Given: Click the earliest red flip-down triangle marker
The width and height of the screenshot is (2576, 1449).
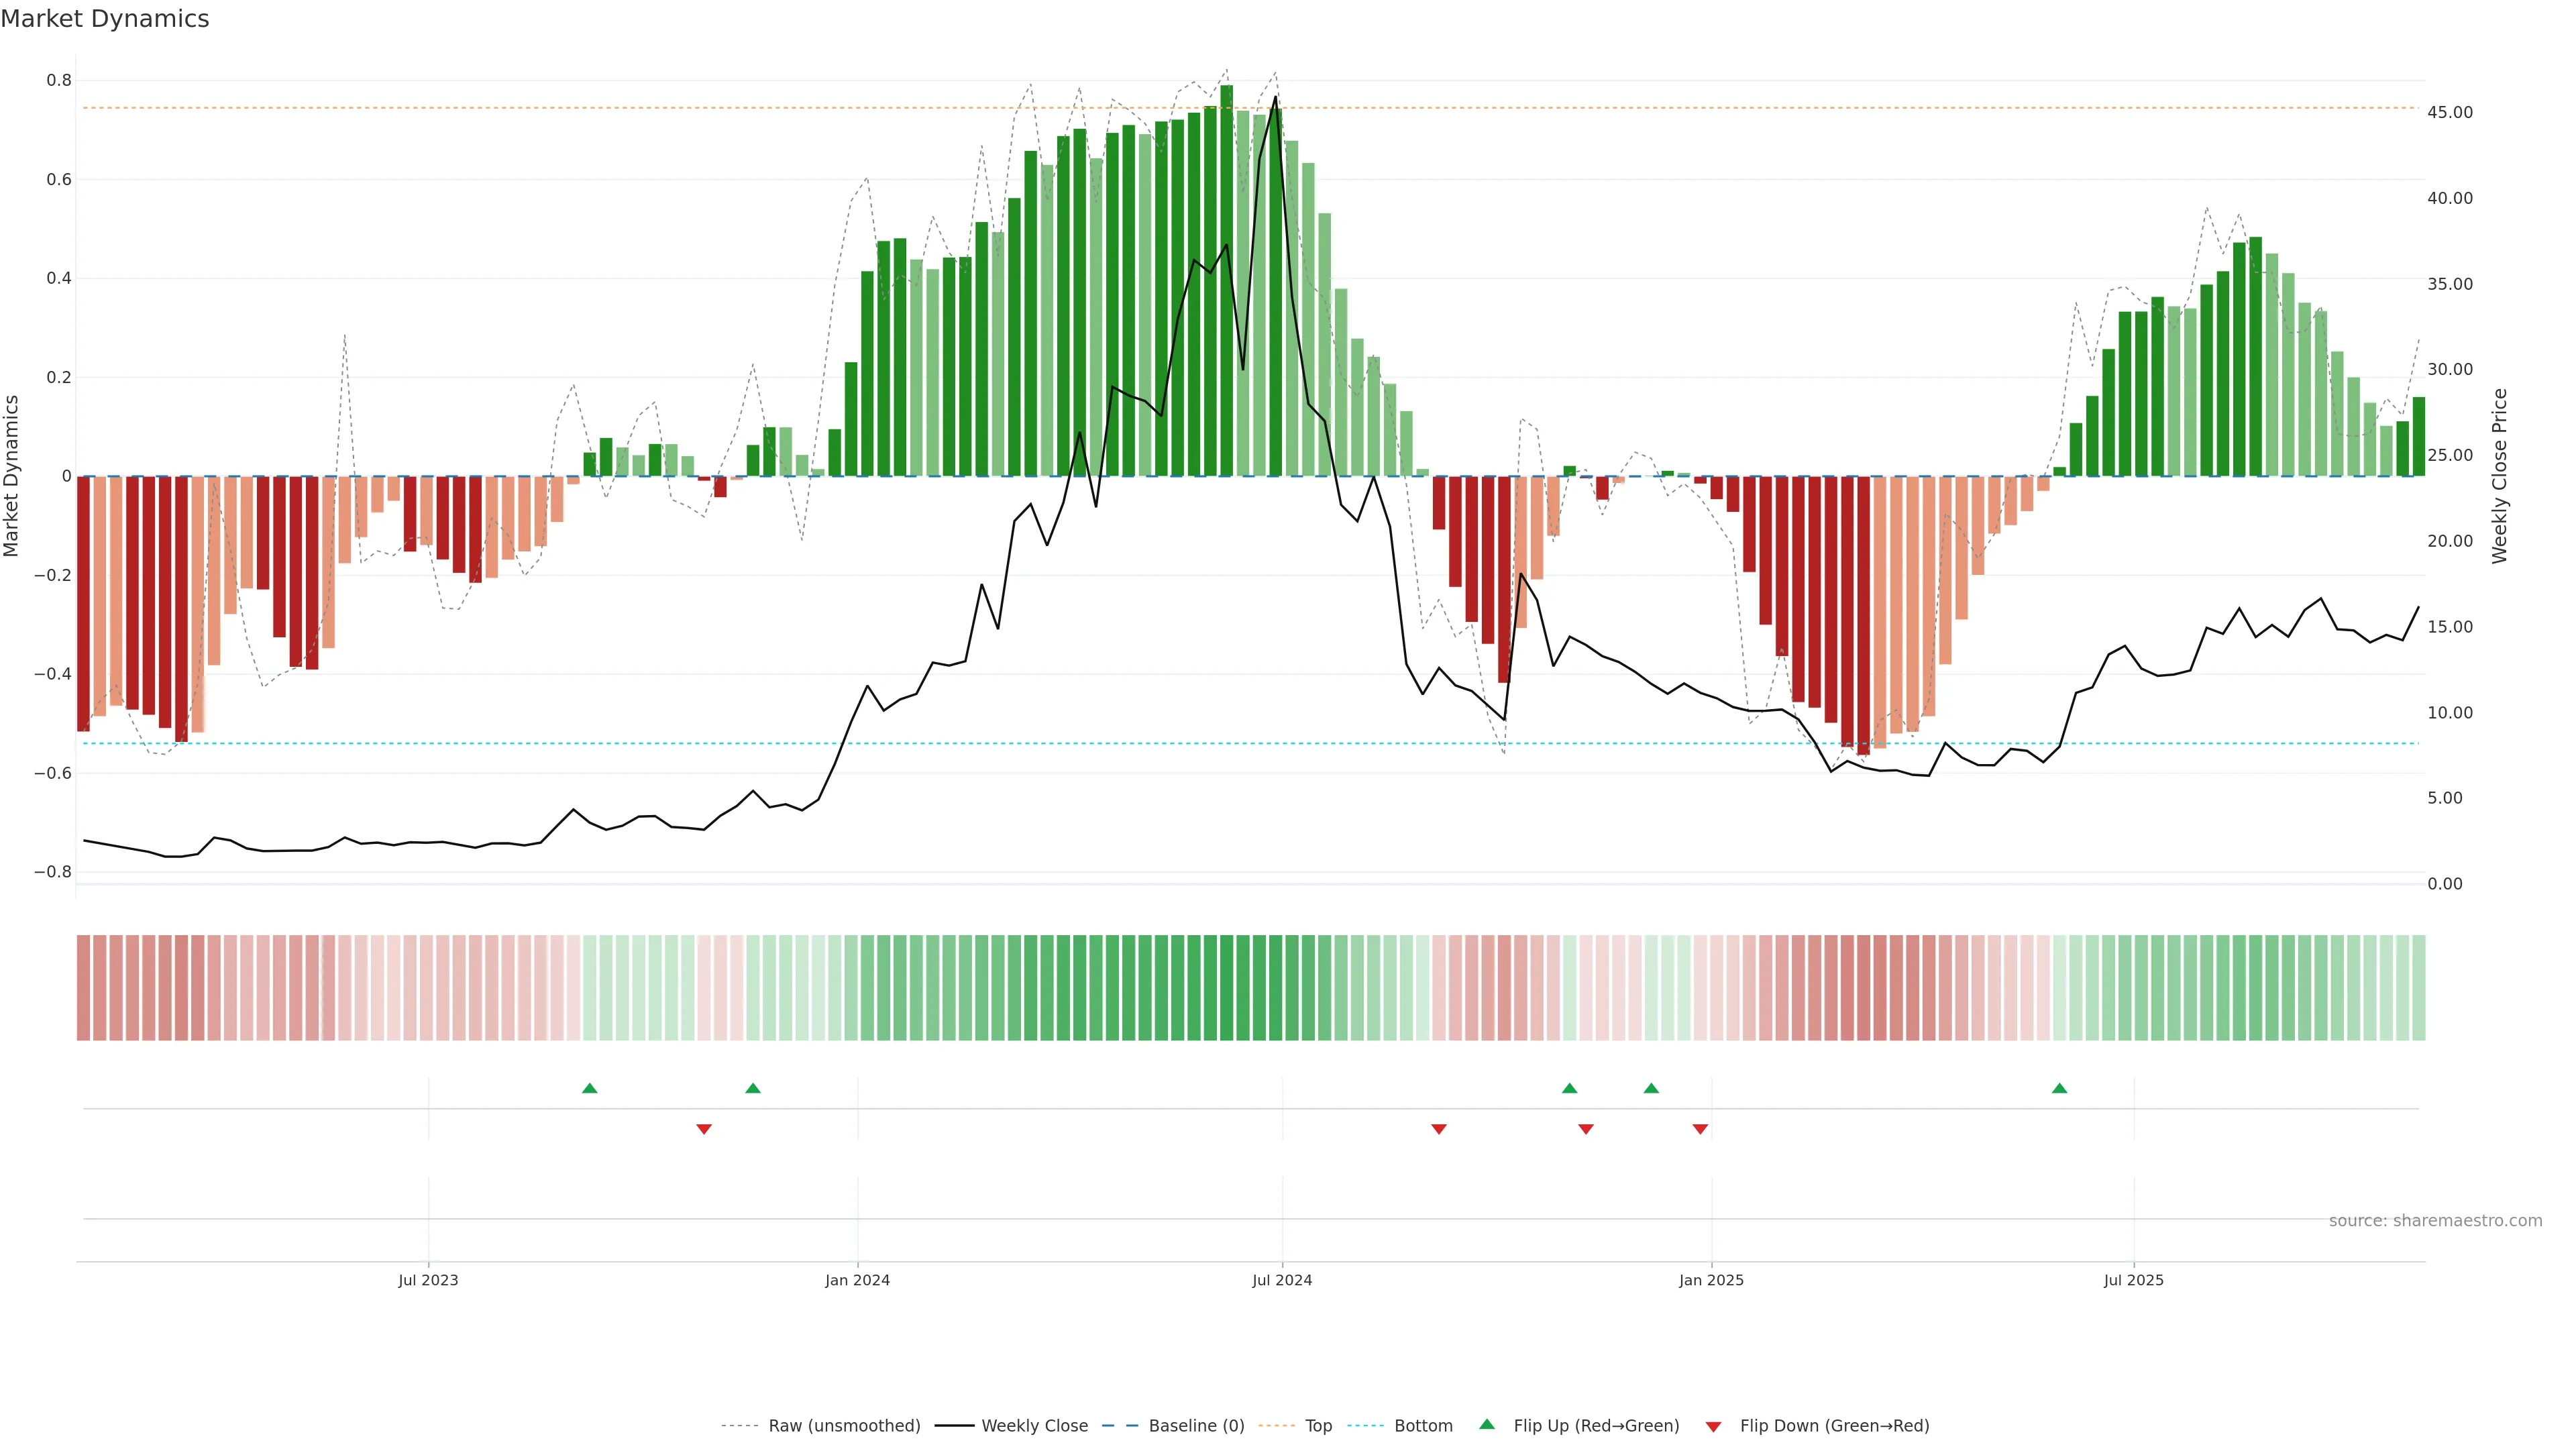Looking at the screenshot, I should pyautogui.click(x=704, y=1129).
